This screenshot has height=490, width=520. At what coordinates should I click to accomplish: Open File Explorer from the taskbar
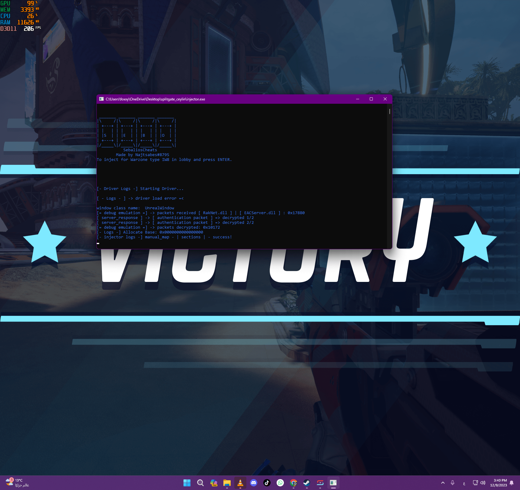(227, 483)
